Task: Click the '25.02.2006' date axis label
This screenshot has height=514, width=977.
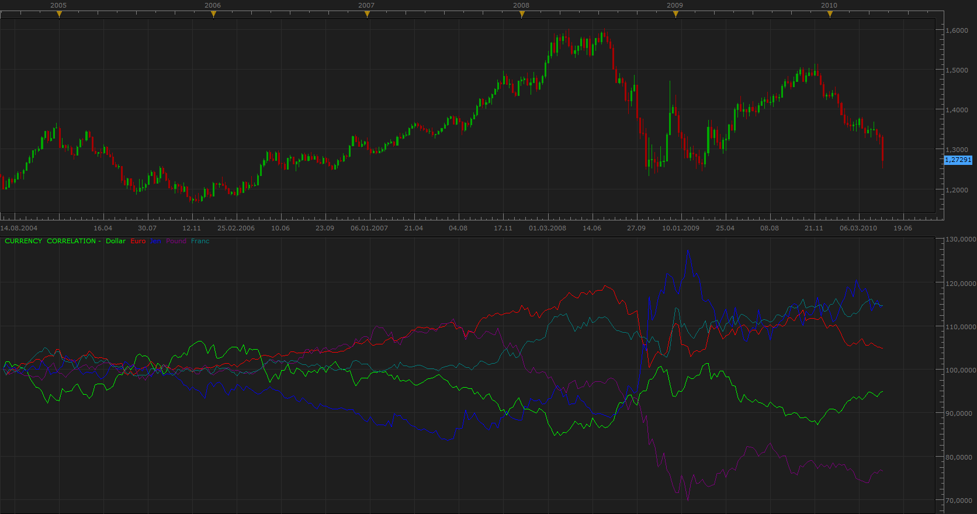Action: point(236,228)
